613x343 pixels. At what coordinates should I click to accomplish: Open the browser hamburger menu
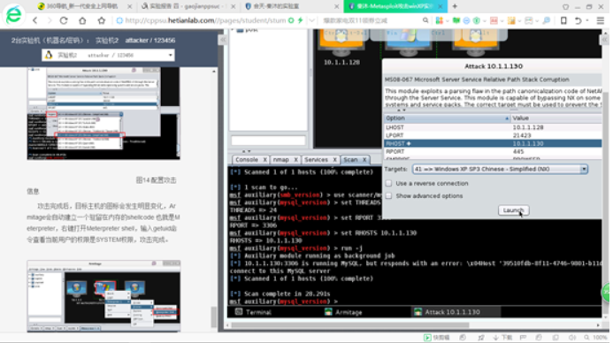pyautogui.click(x=601, y=20)
